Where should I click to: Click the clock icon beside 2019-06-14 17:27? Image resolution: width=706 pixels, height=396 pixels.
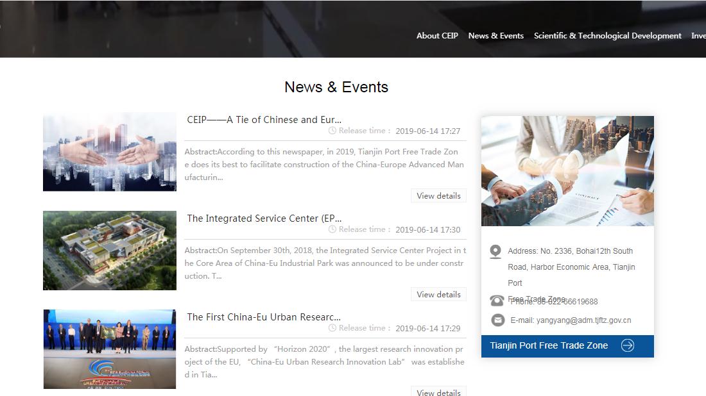pos(332,131)
